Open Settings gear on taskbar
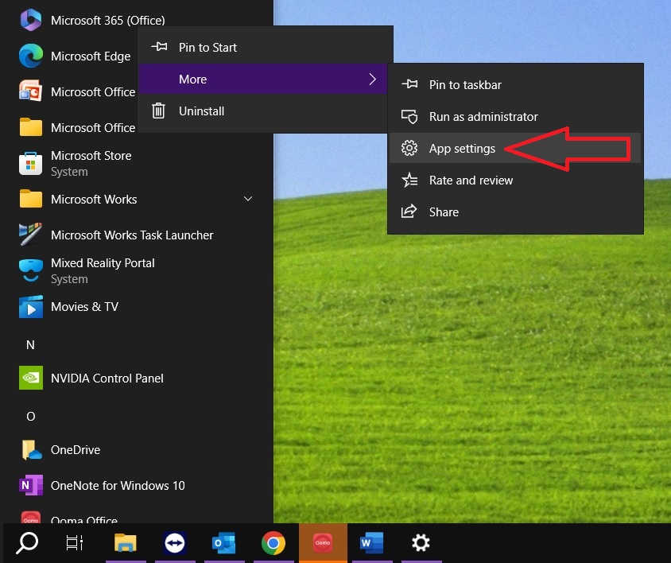 (421, 543)
